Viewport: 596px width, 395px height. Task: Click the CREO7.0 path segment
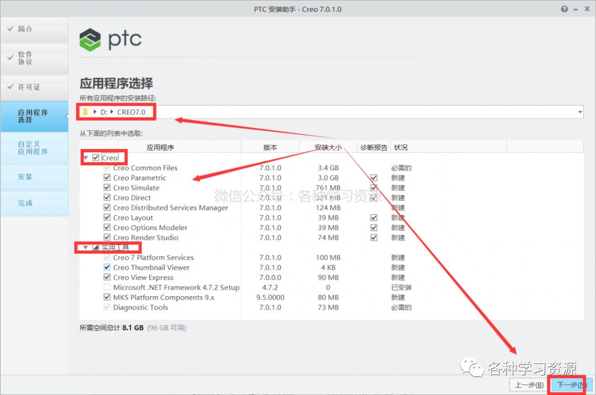[131, 112]
